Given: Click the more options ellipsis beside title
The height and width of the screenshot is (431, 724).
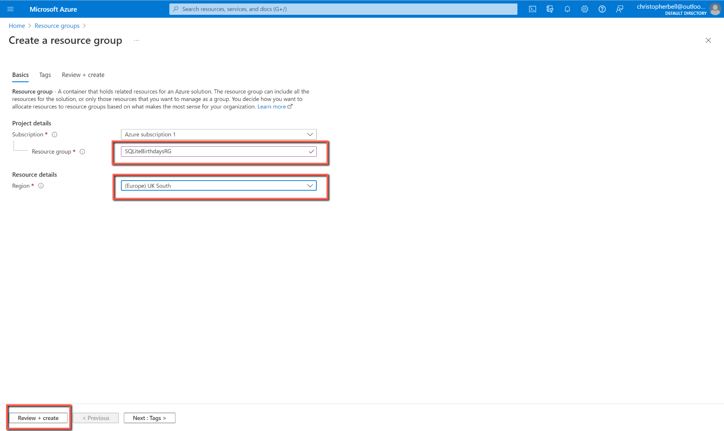Looking at the screenshot, I should (x=136, y=40).
